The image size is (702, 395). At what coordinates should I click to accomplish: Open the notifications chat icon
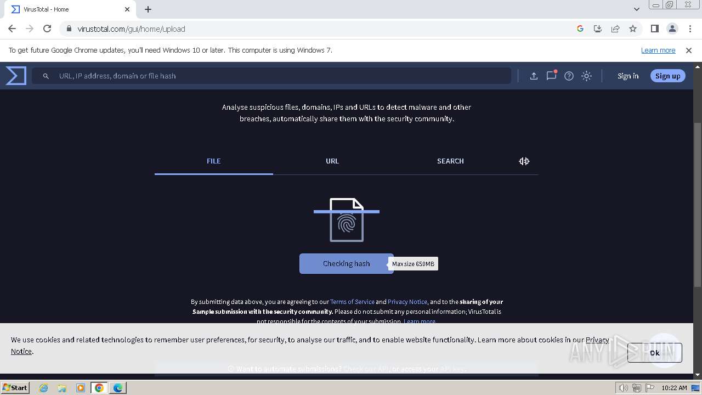(x=552, y=76)
